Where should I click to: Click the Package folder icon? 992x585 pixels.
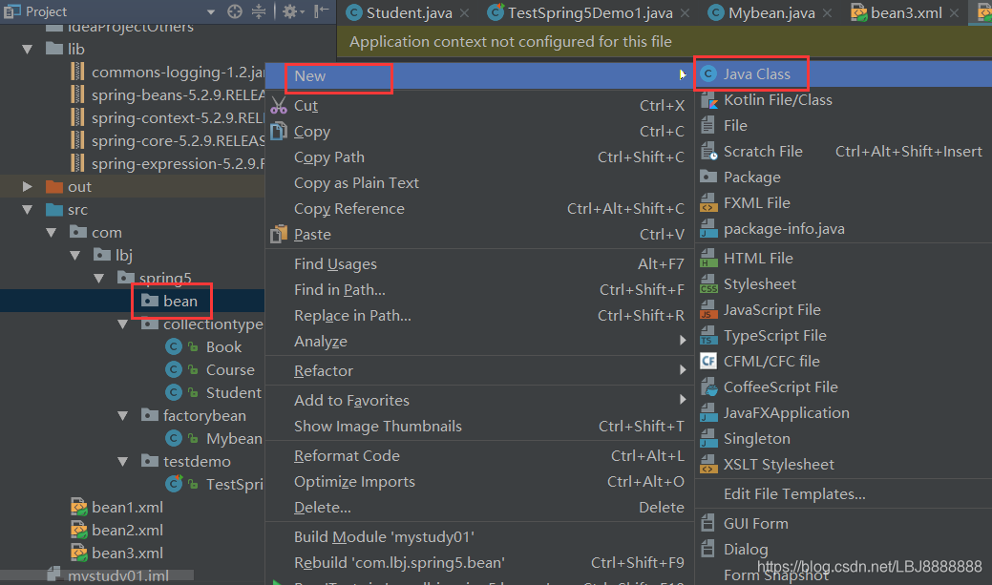pos(708,178)
